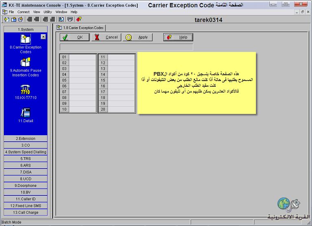
Task: Expand the 9.Doorphone sidebar section
Action: pyautogui.click(x=26, y=186)
